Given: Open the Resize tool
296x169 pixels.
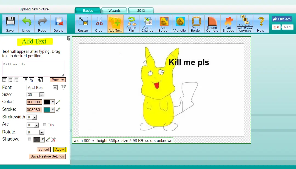Looking at the screenshot, I should pyautogui.click(x=83, y=24).
